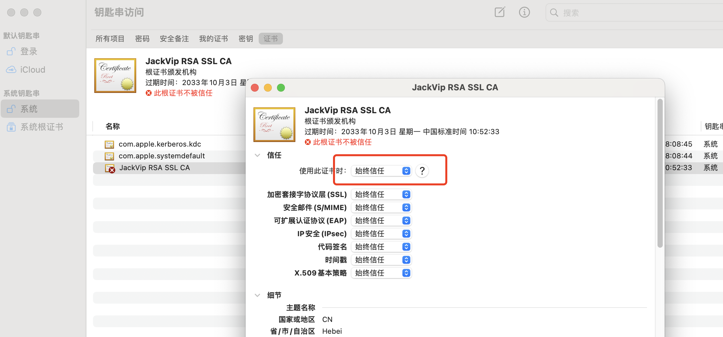
Task: Click the JackVip certificate thumbnail image
Action: tap(274, 124)
